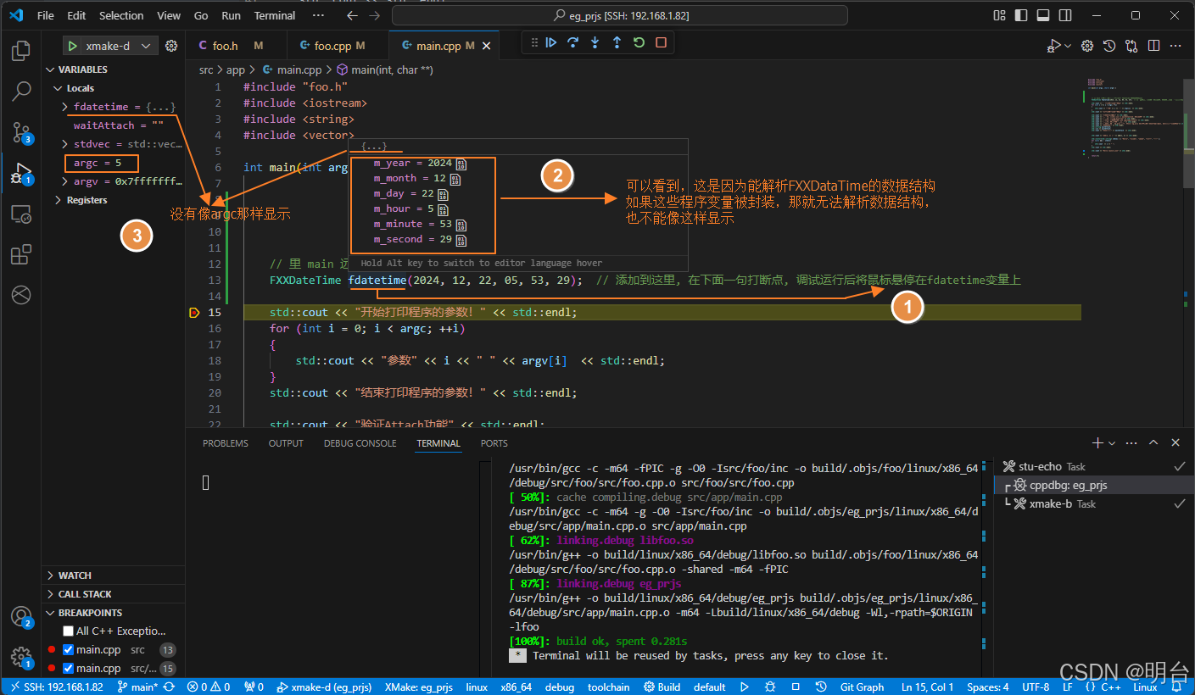Expand the Registers scope

tap(58, 200)
